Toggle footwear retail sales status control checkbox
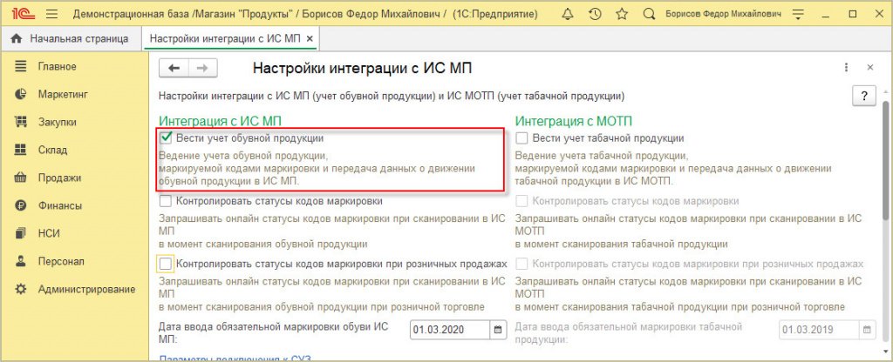The image size is (893, 362). pos(166,263)
